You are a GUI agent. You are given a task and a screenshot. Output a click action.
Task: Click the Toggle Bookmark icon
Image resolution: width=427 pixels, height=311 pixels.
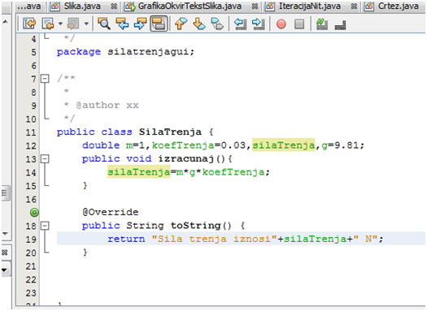(x=217, y=24)
